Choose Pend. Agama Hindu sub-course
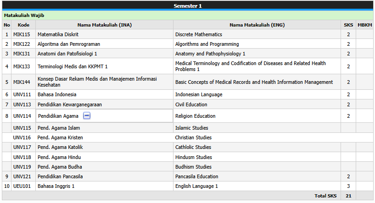 [59, 157]
